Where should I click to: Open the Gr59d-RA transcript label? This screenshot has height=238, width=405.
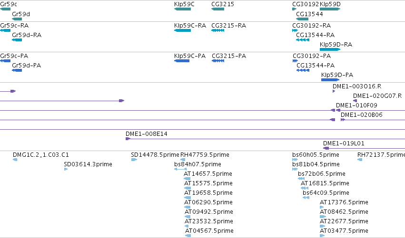point(27,35)
